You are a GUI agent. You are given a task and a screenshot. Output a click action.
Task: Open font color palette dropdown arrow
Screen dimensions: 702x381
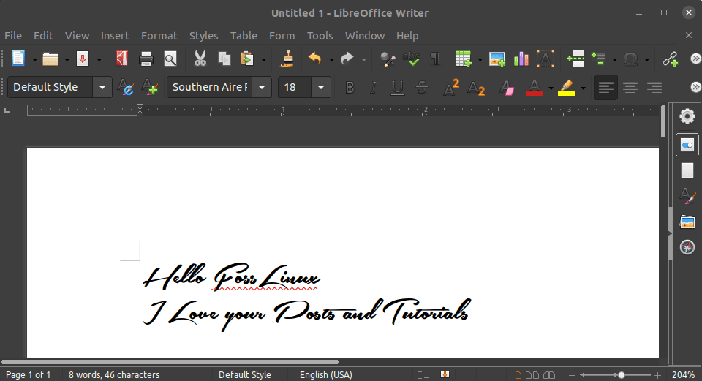tap(551, 88)
